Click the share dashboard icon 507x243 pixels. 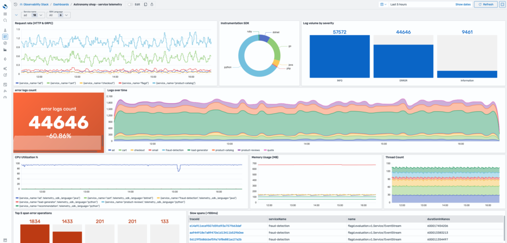tap(152, 4)
